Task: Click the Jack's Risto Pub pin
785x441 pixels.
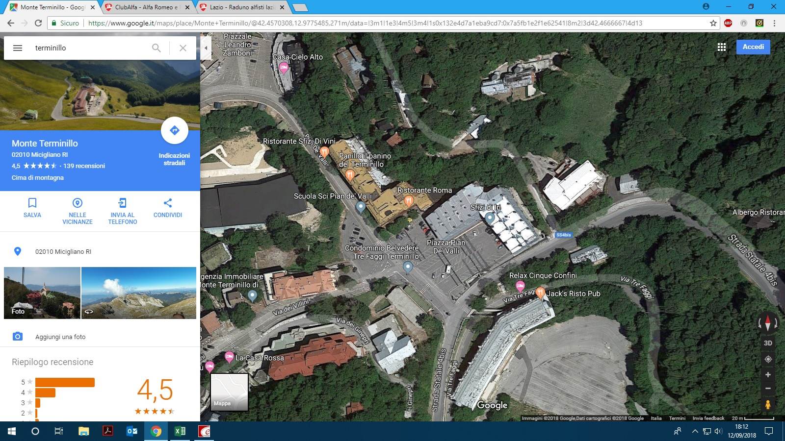Action: click(540, 293)
